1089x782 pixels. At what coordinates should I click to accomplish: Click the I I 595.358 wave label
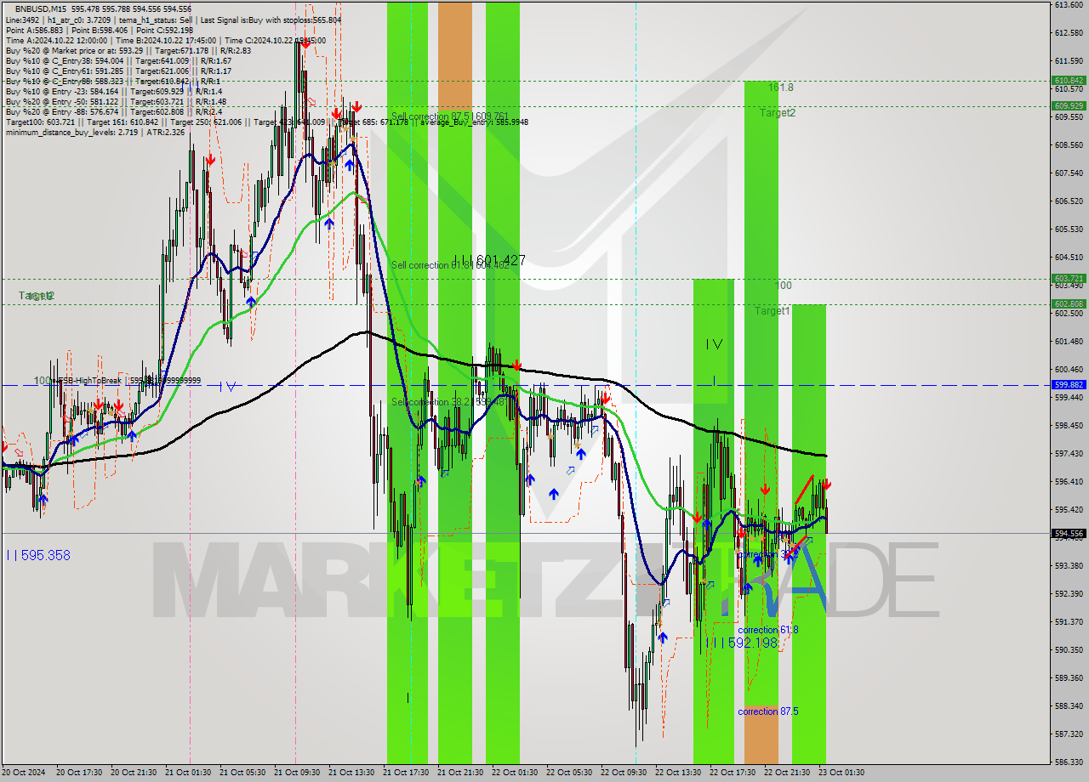coord(38,555)
